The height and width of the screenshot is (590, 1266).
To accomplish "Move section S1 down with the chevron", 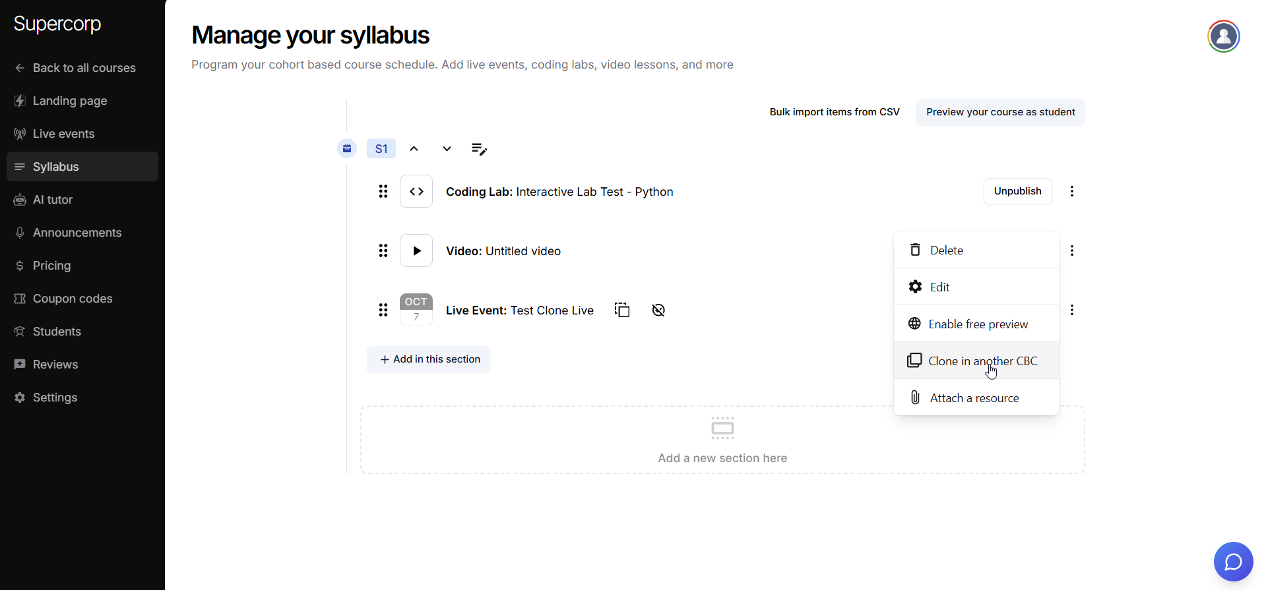I will (447, 149).
